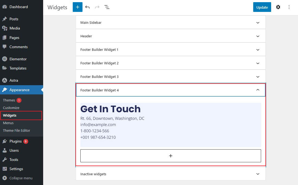Click the Tools wrench icon
Screen dimensions: 298x185
click(x=5, y=160)
